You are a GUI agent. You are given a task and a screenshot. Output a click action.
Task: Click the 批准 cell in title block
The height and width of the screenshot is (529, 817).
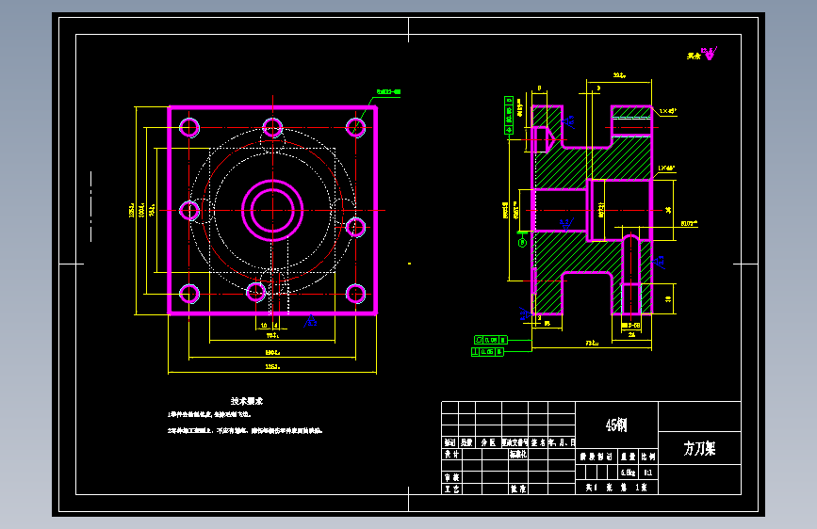(x=518, y=489)
